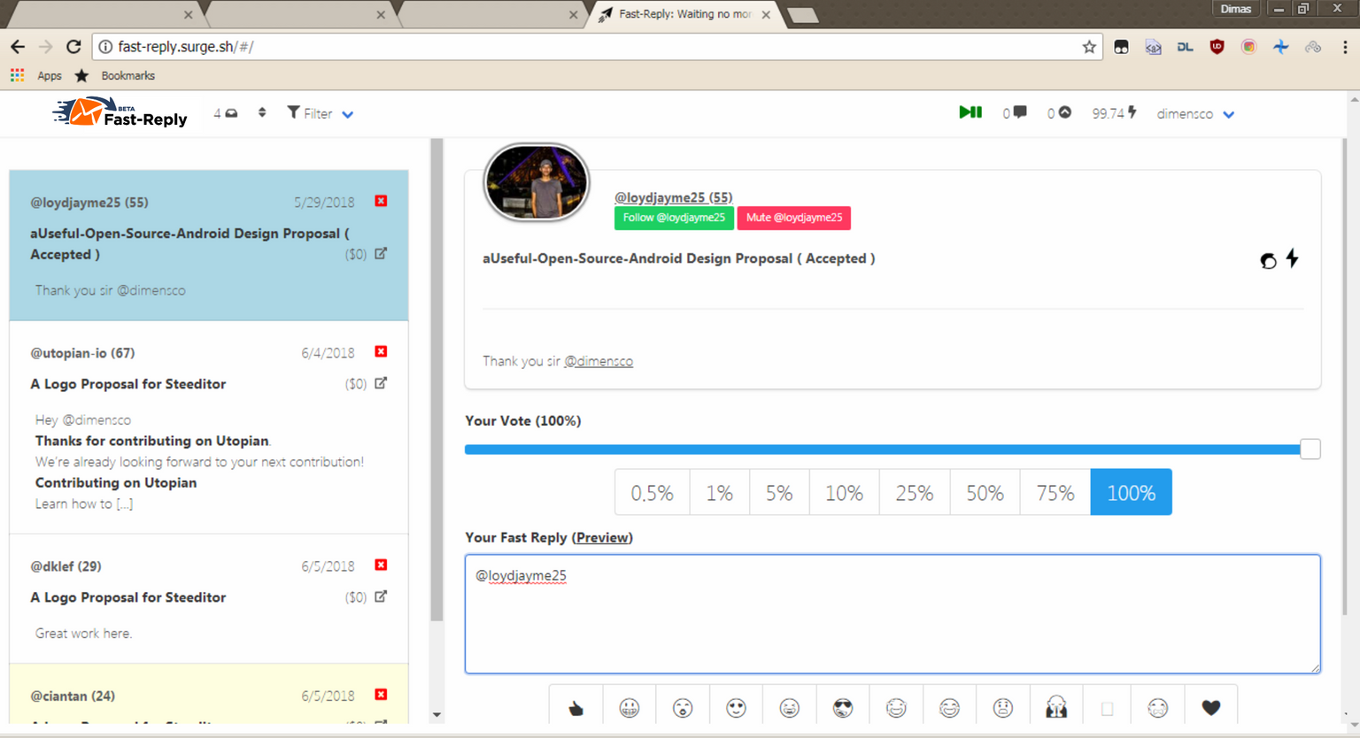Set vote to 75%

pos(1055,492)
